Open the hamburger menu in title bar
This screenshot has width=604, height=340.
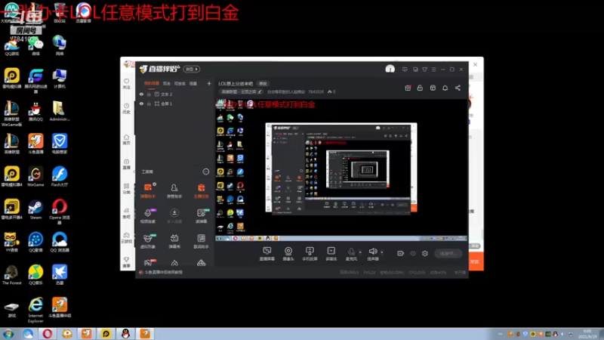click(x=433, y=70)
